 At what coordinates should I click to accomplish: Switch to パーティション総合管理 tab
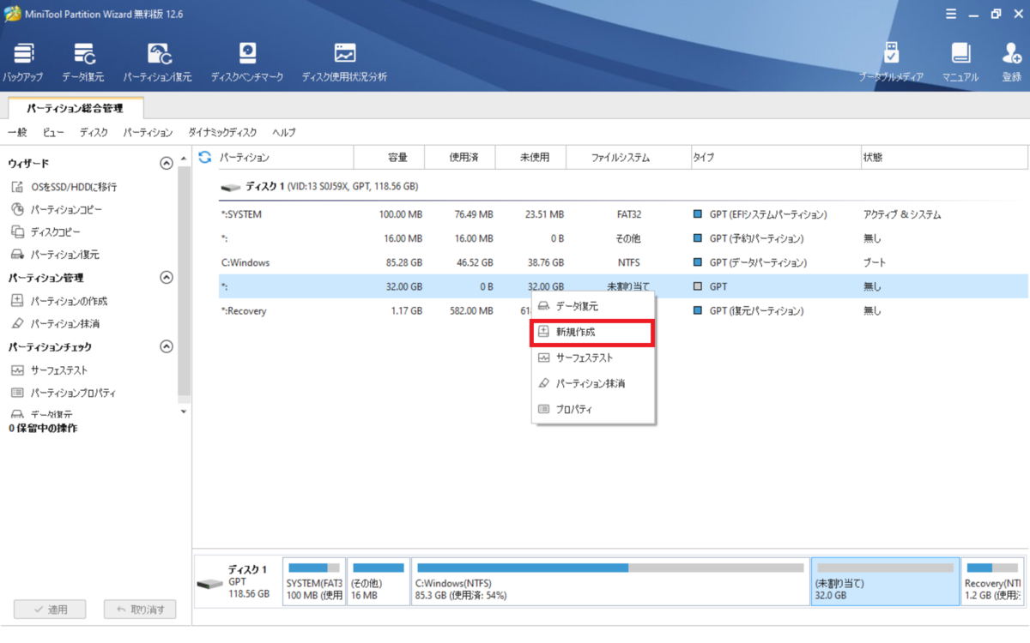75,108
